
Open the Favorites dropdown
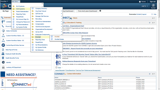[x=4, y=1]
